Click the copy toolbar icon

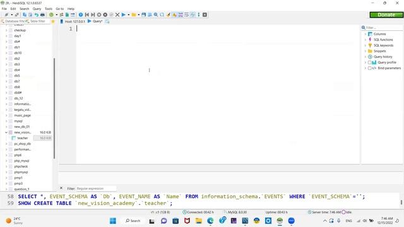coord(25,15)
